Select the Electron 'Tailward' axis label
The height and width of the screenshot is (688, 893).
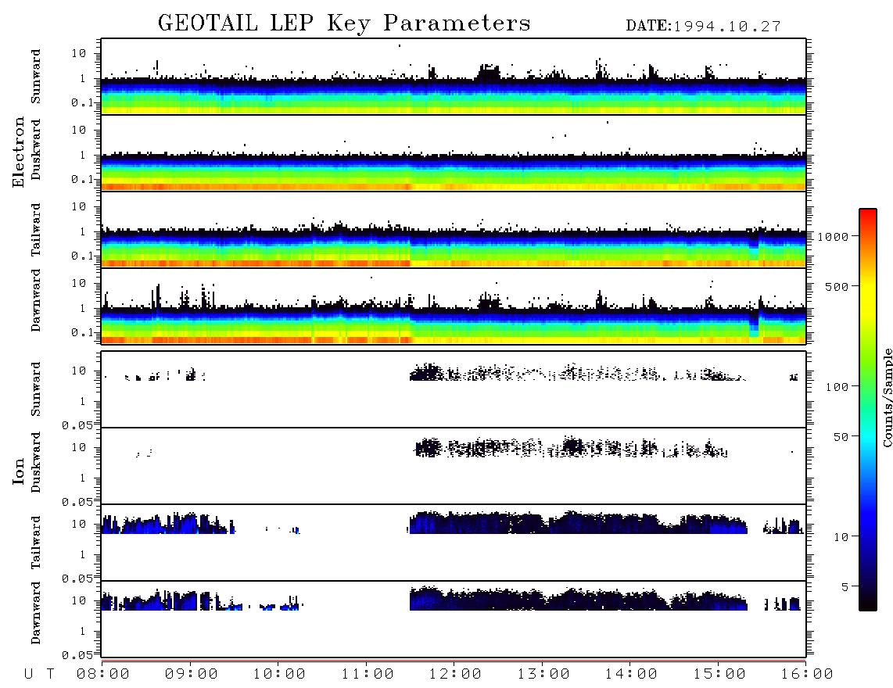tap(36, 230)
